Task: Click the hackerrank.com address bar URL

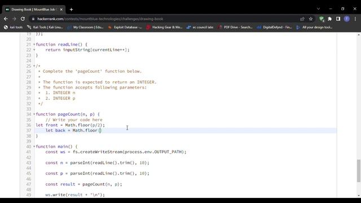Action: click(100, 19)
